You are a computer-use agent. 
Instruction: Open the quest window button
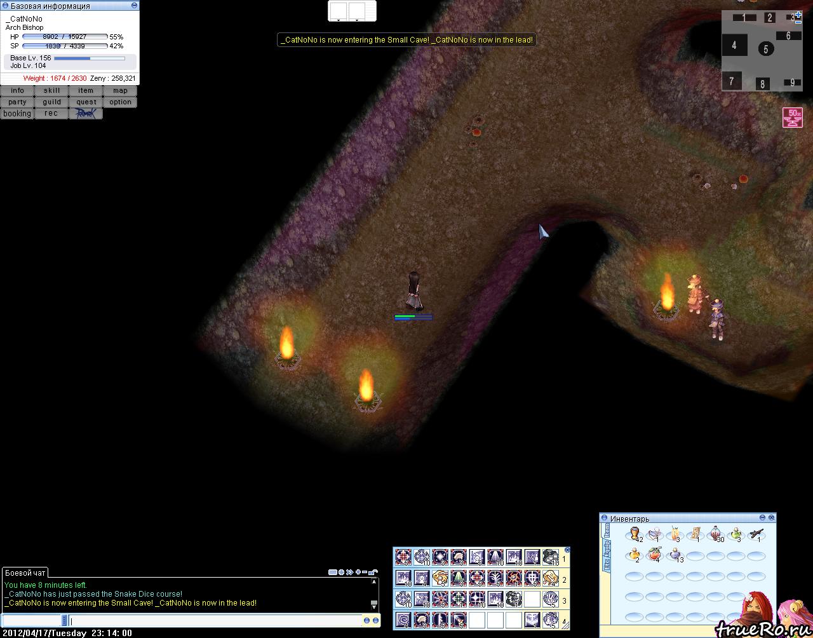tap(86, 102)
